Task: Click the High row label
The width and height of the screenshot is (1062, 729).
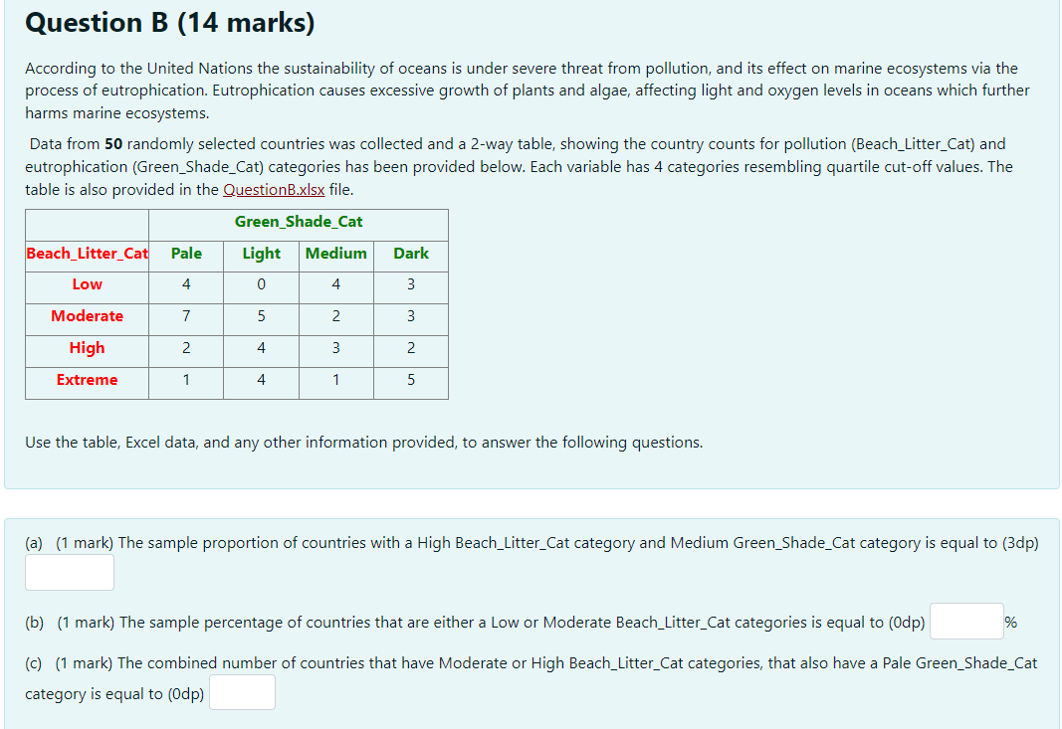Action: click(x=88, y=349)
